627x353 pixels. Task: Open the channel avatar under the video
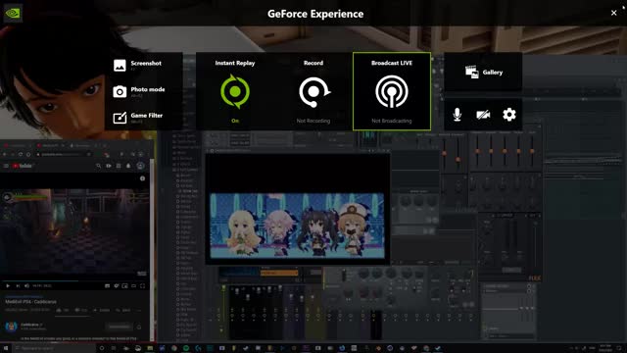(x=11, y=327)
